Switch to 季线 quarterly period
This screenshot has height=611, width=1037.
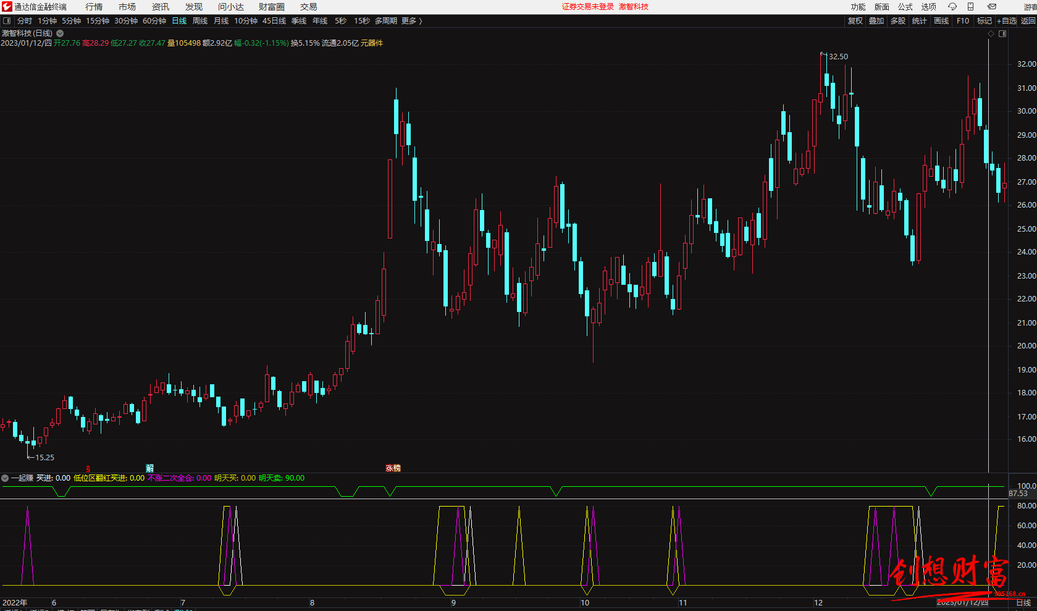(x=299, y=21)
